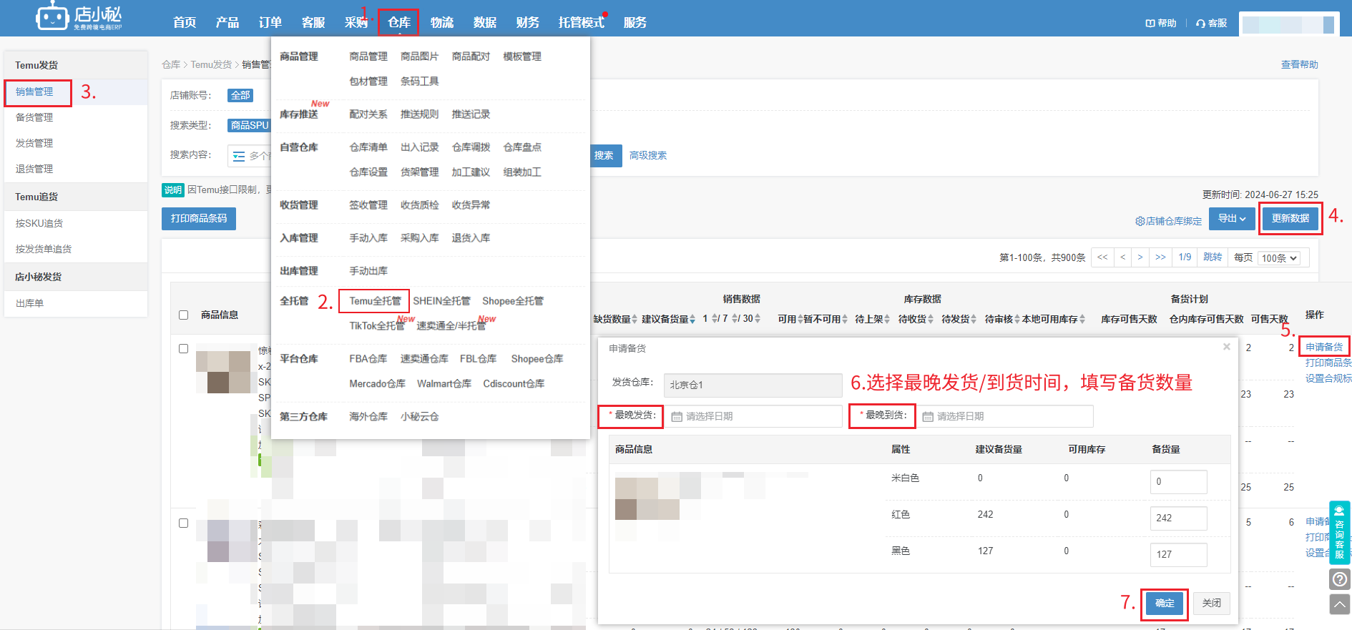The image size is (1352, 630).
Task: Go to the previous page with <
Action: click(x=1123, y=257)
